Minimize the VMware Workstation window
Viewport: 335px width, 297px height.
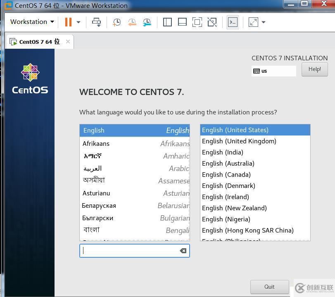291,4
